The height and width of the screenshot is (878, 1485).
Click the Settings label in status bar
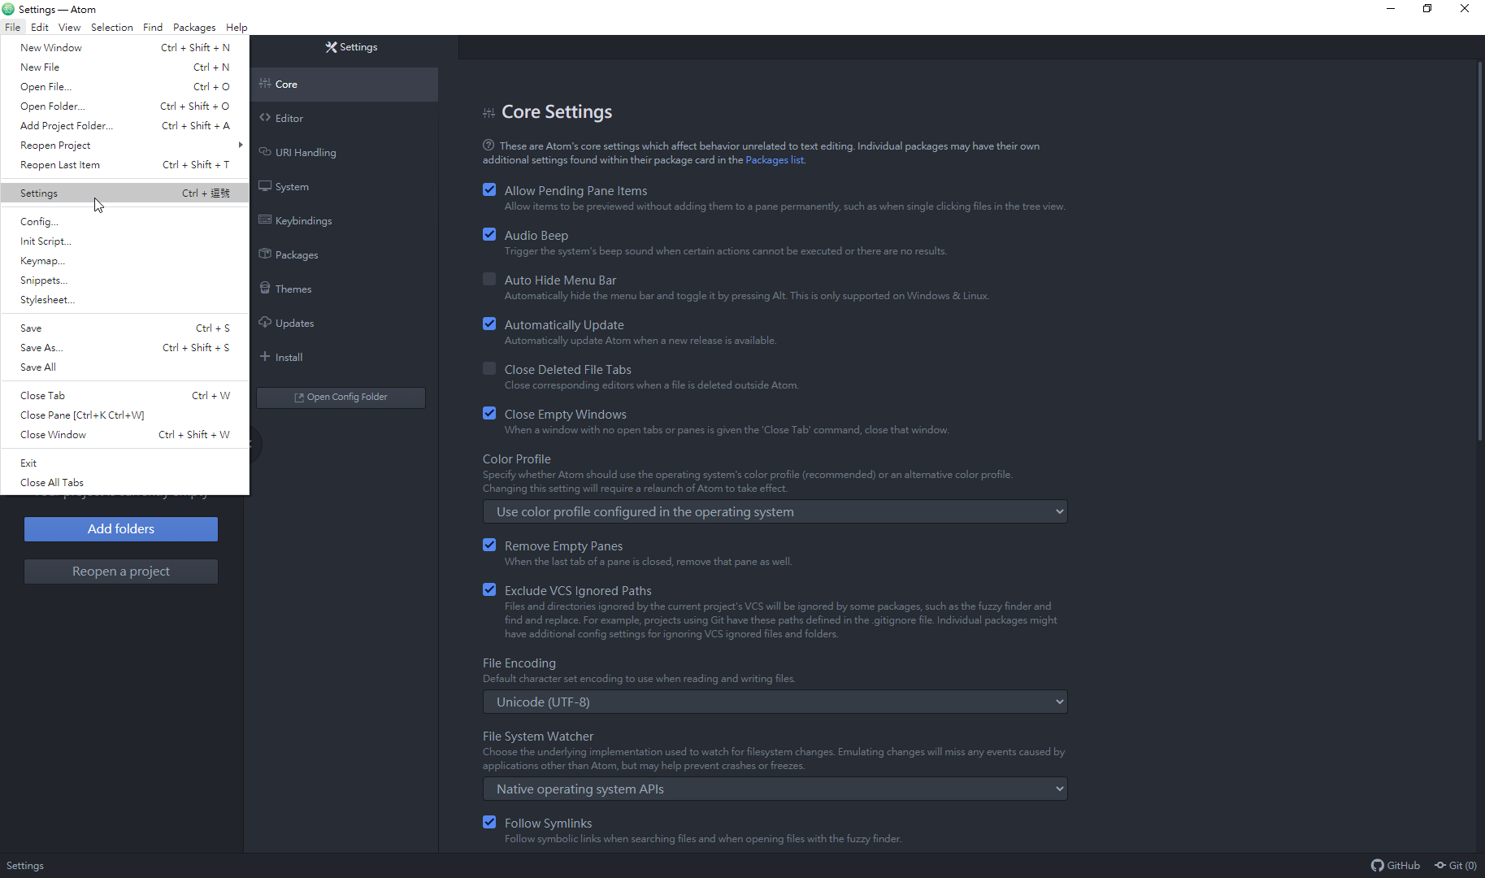pos(25,865)
